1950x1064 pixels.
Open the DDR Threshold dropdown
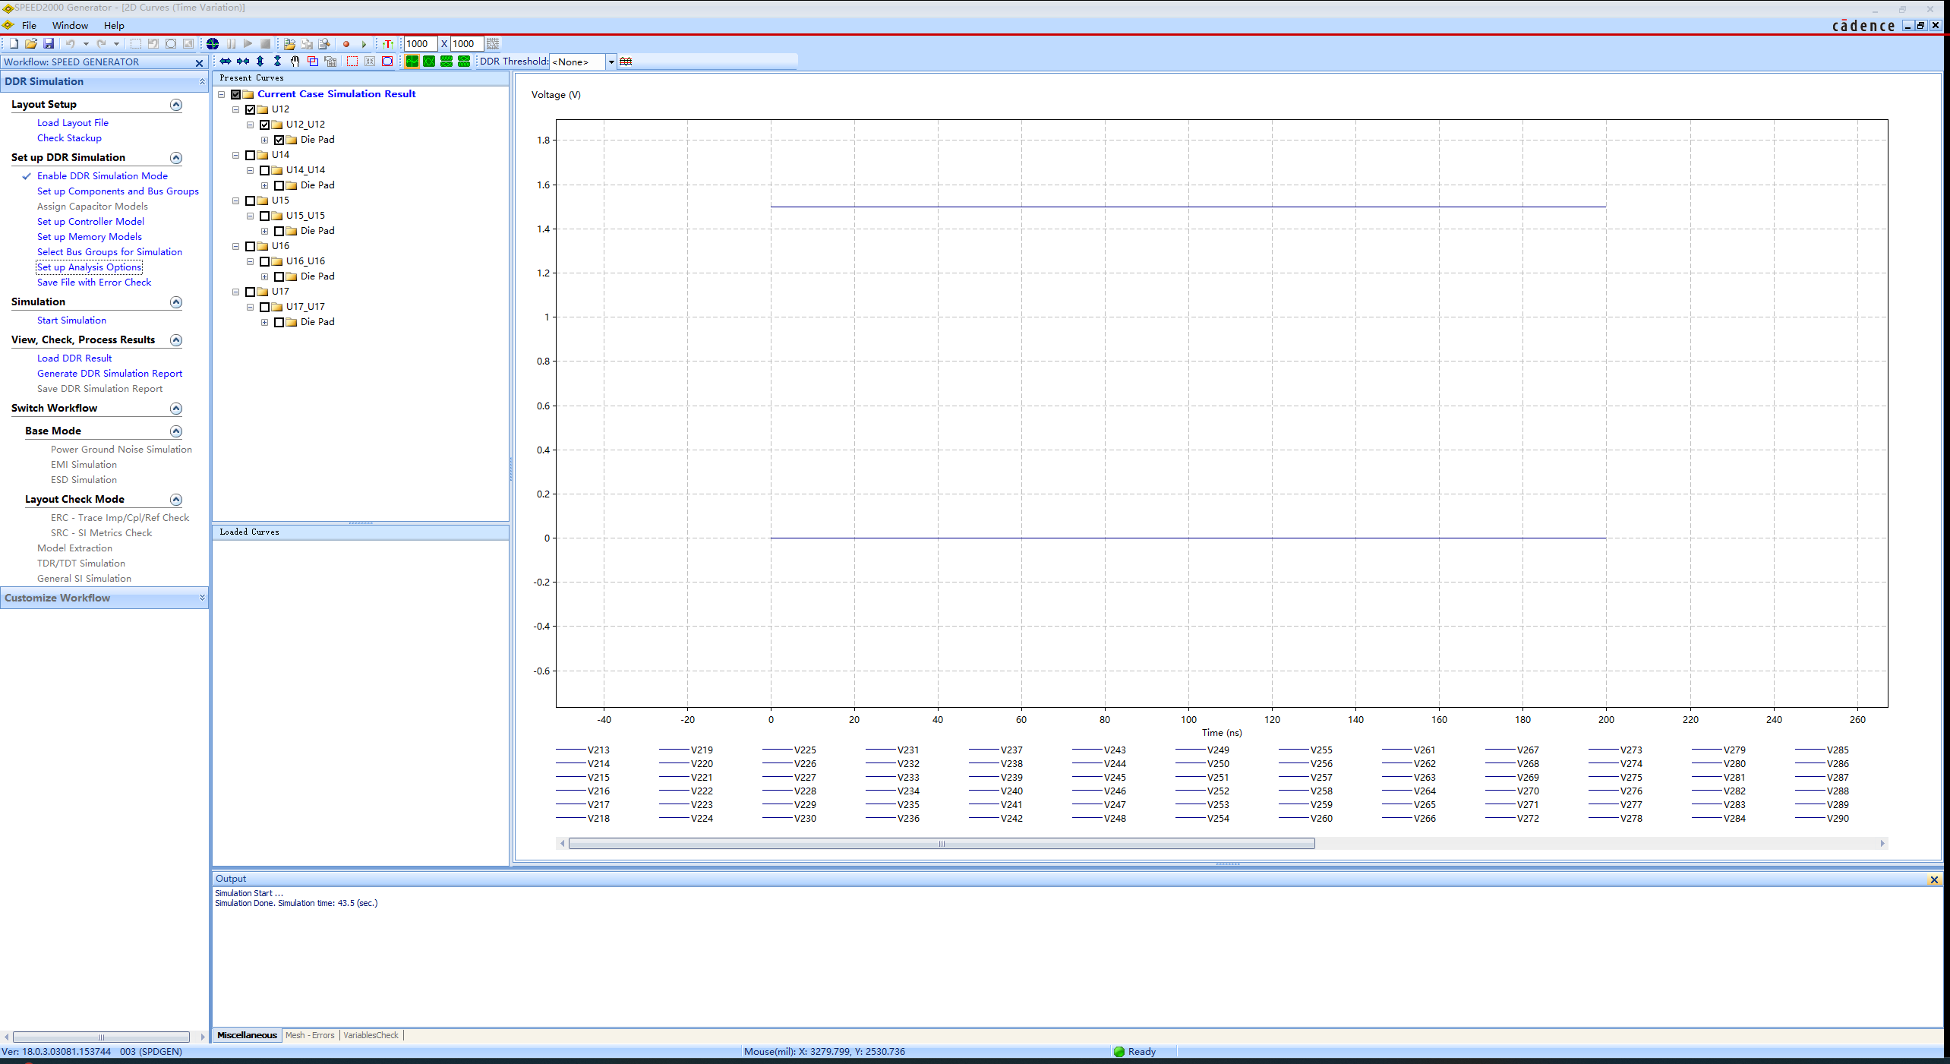(611, 62)
